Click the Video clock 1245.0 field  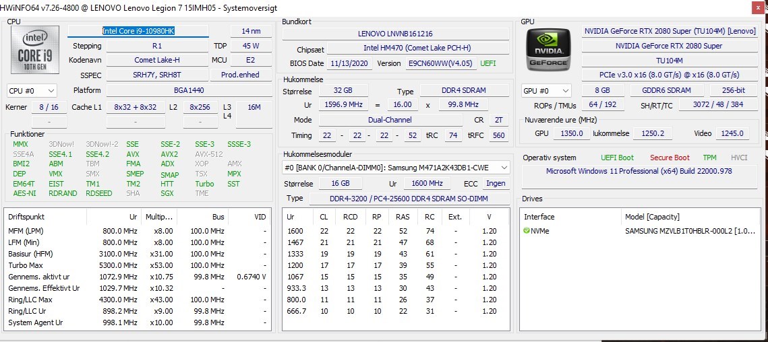click(733, 133)
